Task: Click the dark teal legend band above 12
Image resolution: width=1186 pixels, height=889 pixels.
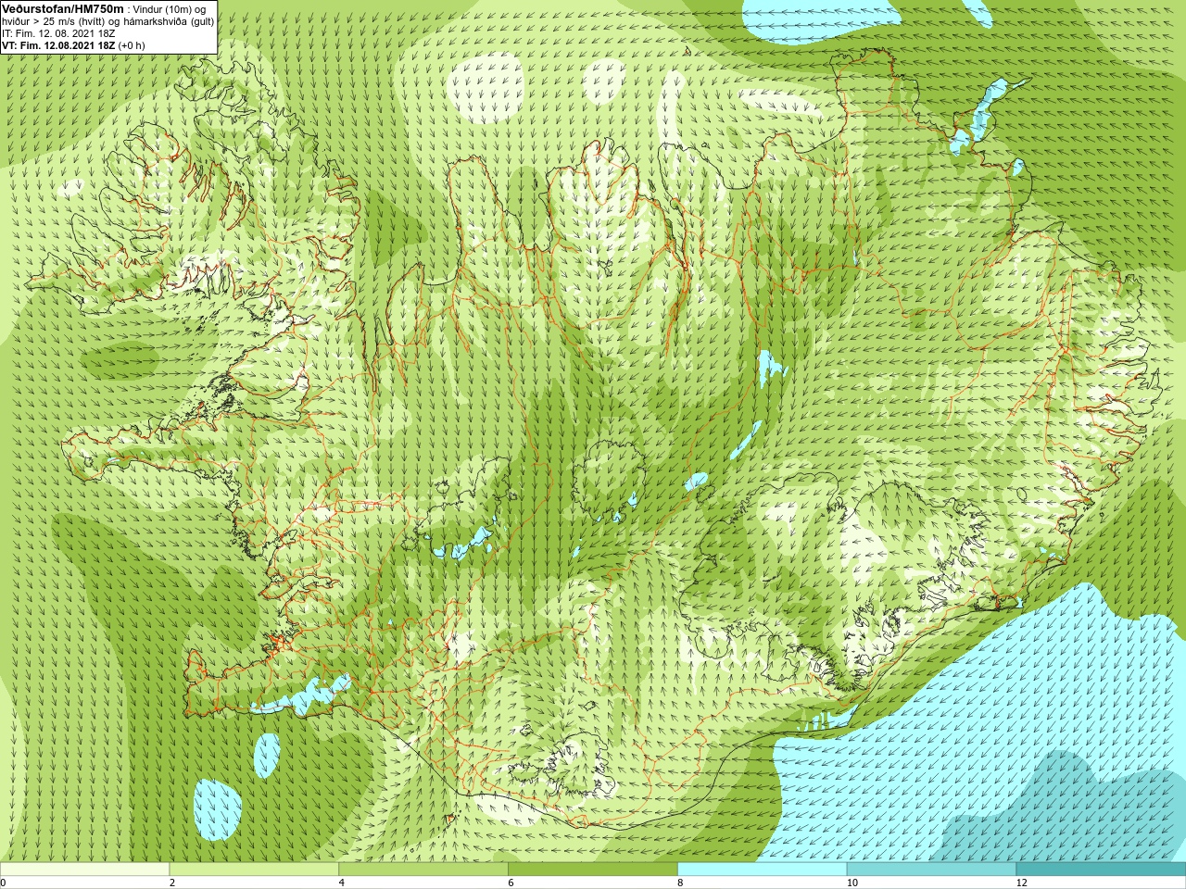Action: 1102,870
